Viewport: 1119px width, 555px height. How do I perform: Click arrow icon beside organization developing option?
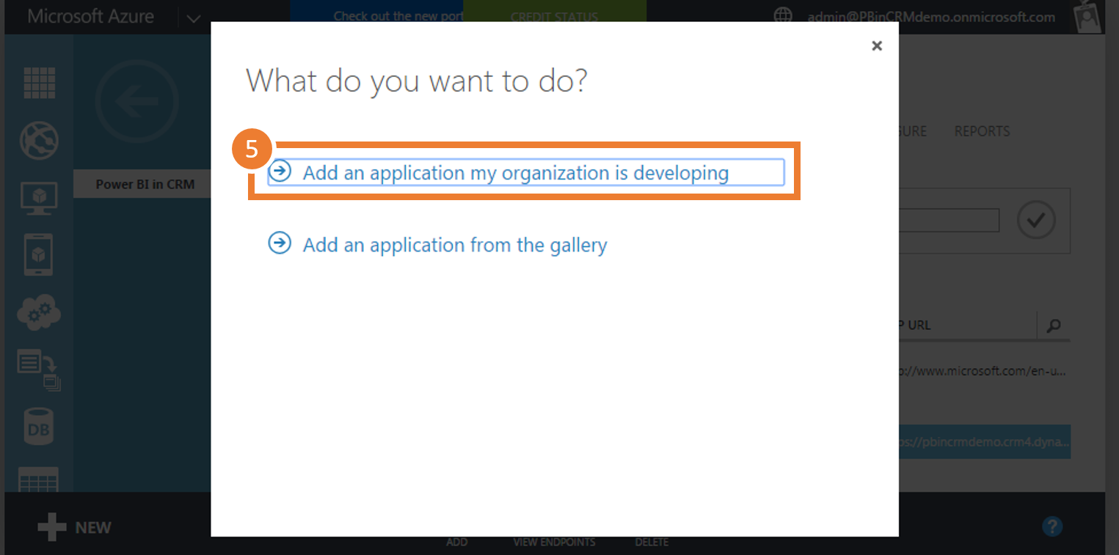[x=280, y=172]
